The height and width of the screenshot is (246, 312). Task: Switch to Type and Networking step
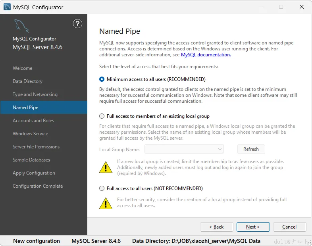35,94
